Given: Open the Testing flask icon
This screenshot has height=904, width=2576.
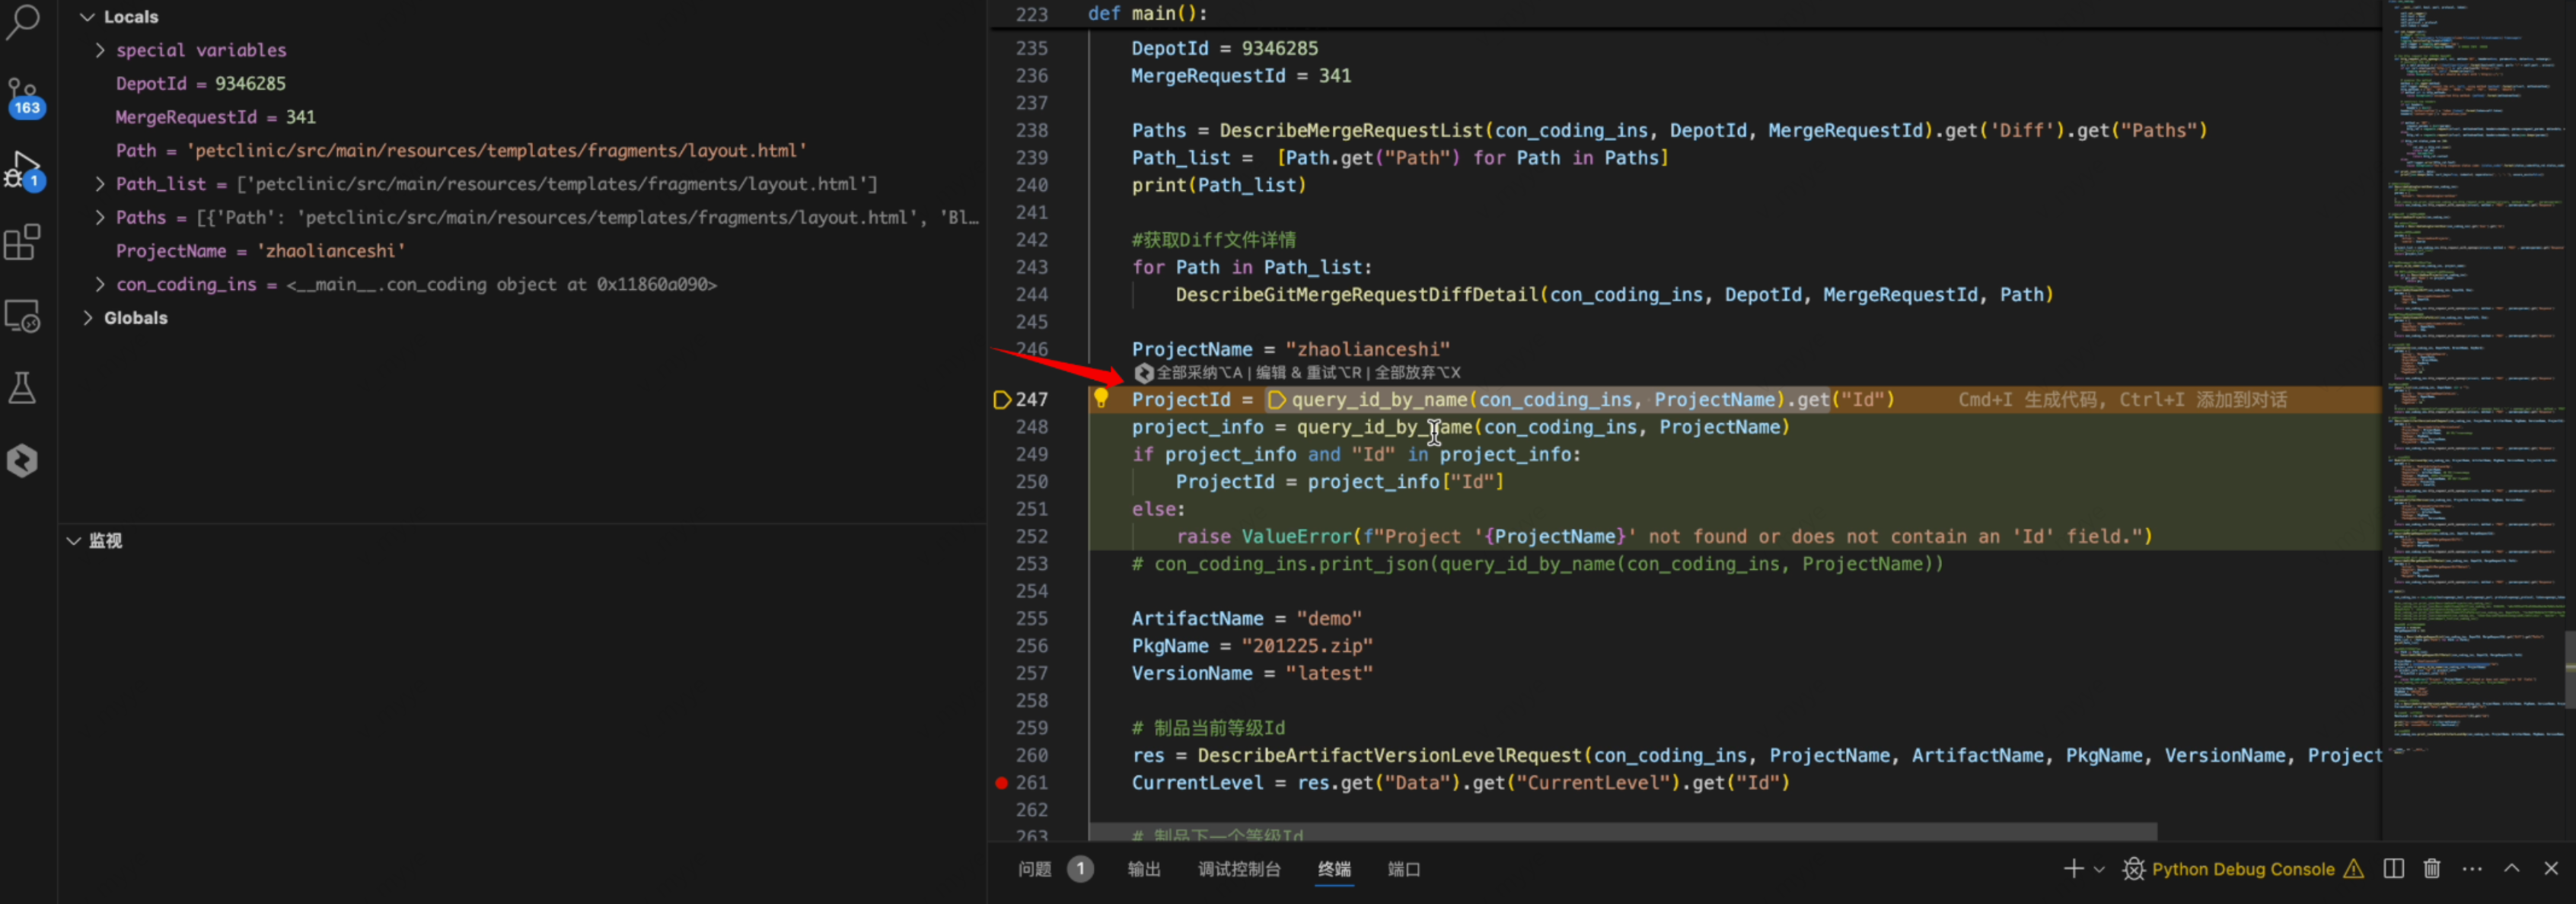Looking at the screenshot, I should (x=22, y=388).
